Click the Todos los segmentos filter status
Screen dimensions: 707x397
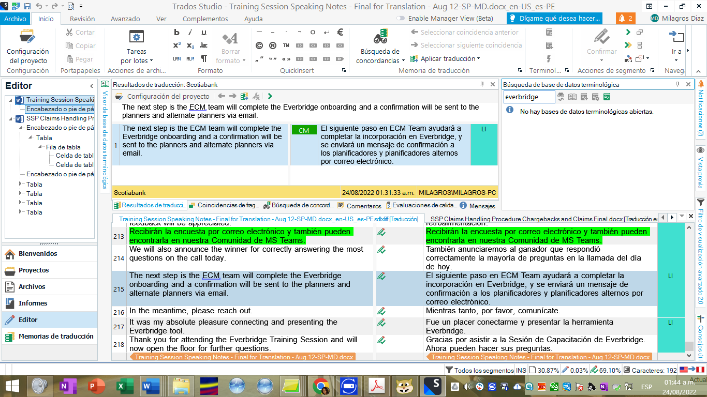[x=479, y=370]
